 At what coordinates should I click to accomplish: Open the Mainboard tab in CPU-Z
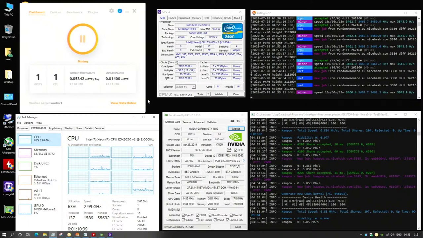184,18
